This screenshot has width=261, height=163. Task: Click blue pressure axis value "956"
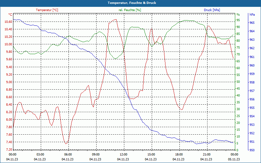[252, 99]
